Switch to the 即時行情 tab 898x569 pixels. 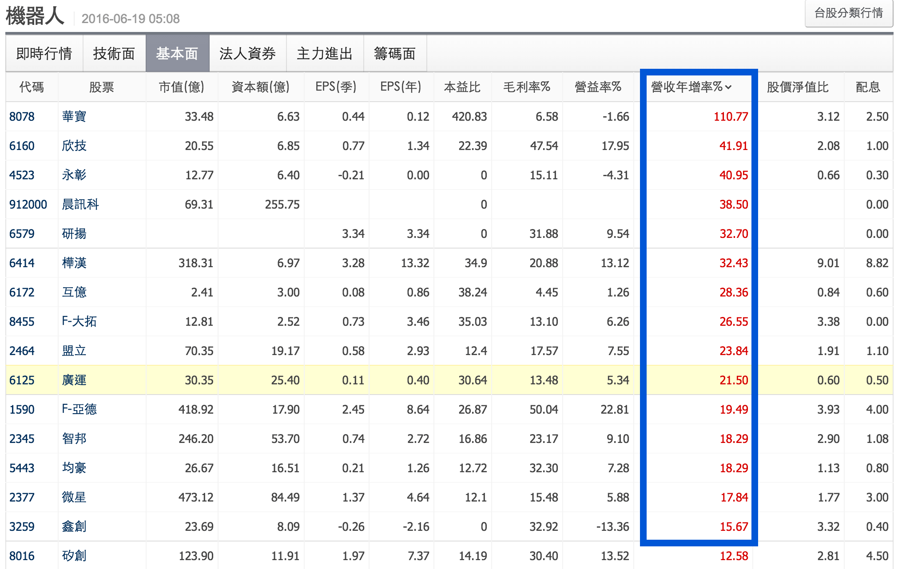tap(44, 53)
